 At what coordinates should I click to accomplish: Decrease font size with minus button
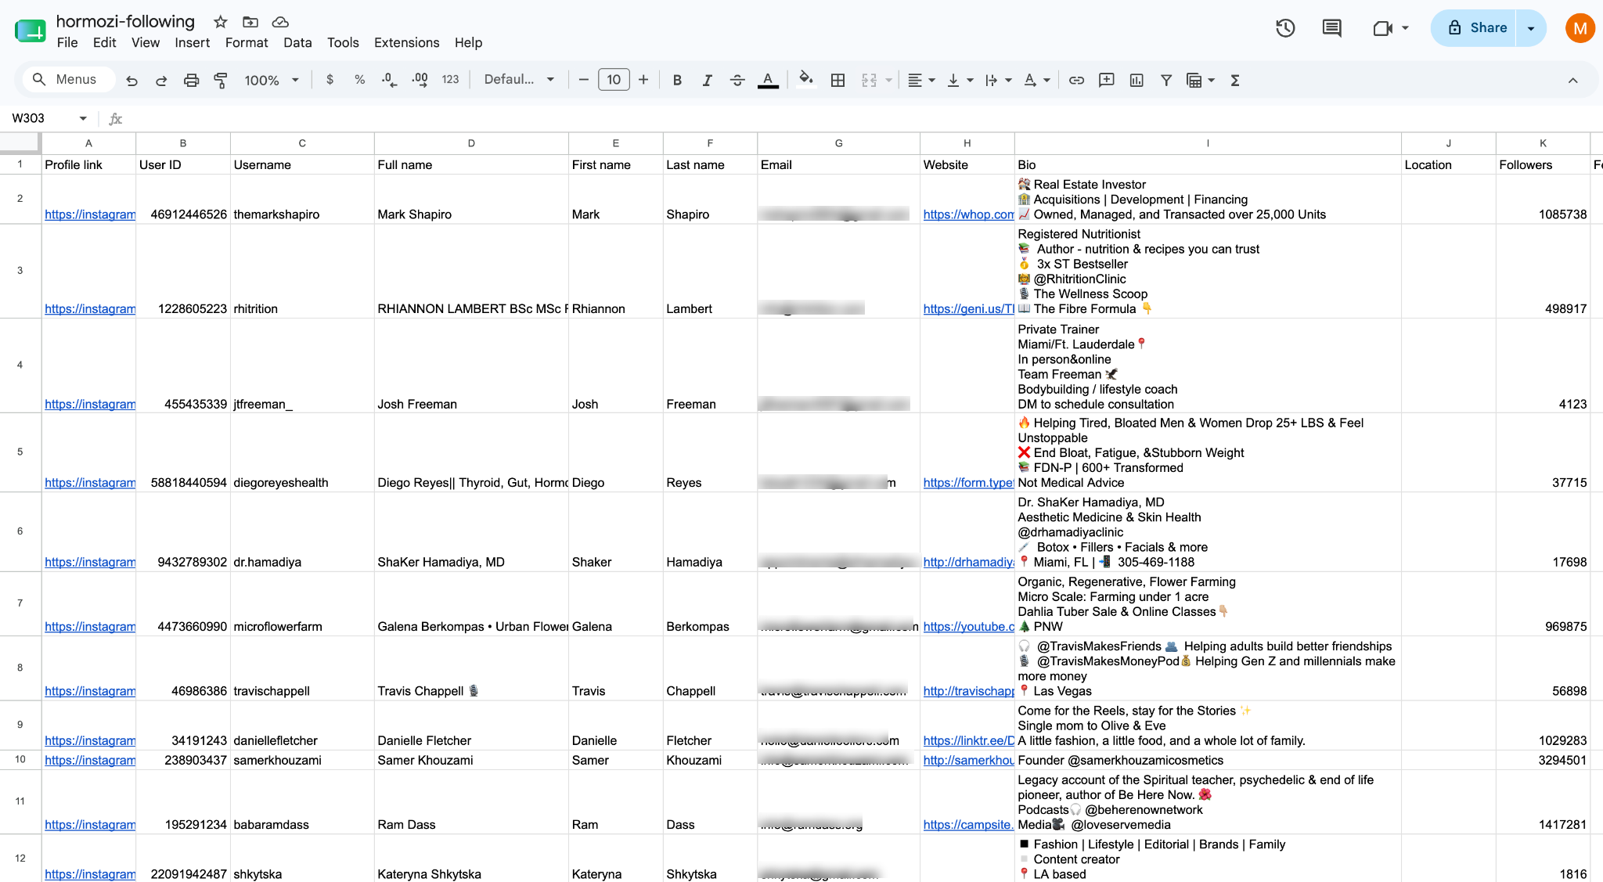click(x=583, y=80)
